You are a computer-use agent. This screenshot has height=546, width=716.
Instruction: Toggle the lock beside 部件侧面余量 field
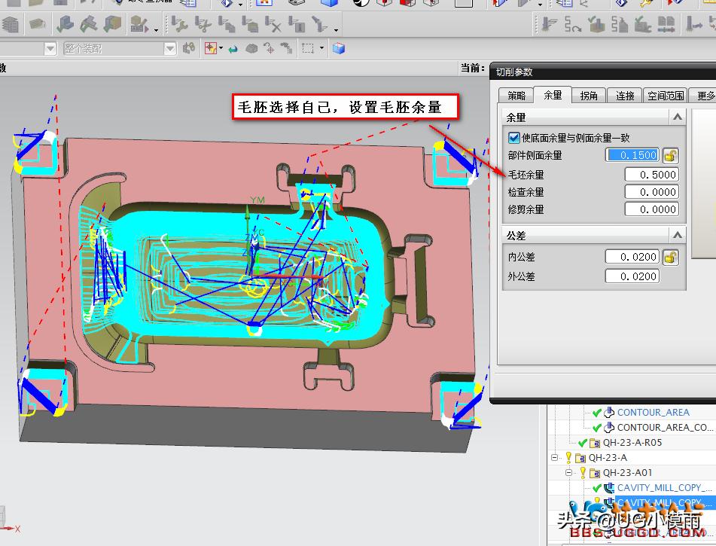point(670,156)
